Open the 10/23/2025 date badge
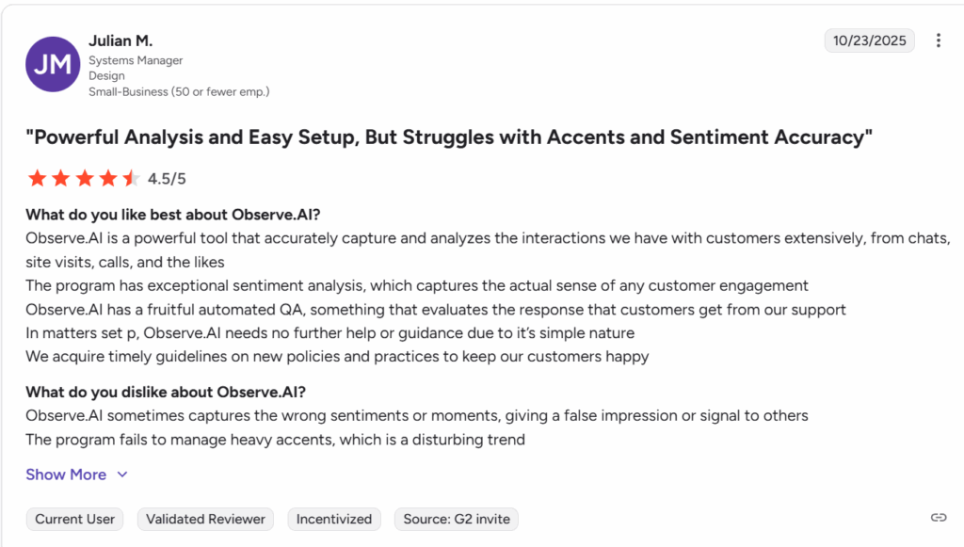The image size is (964, 547). tap(869, 40)
